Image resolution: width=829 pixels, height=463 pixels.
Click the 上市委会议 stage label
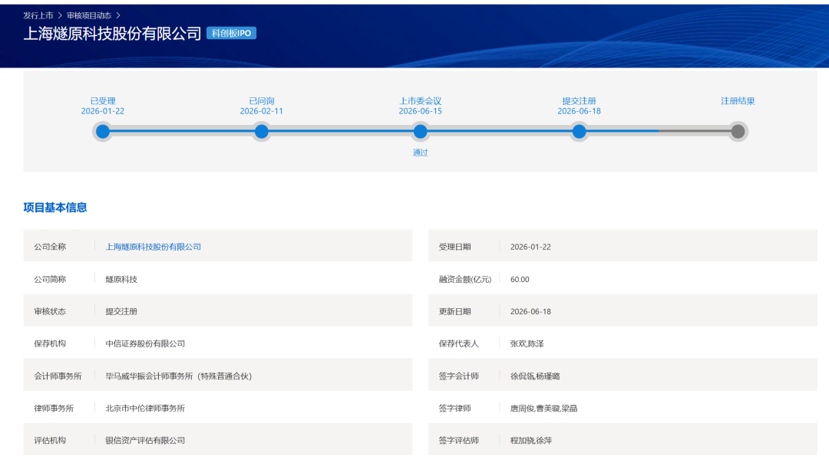421,101
